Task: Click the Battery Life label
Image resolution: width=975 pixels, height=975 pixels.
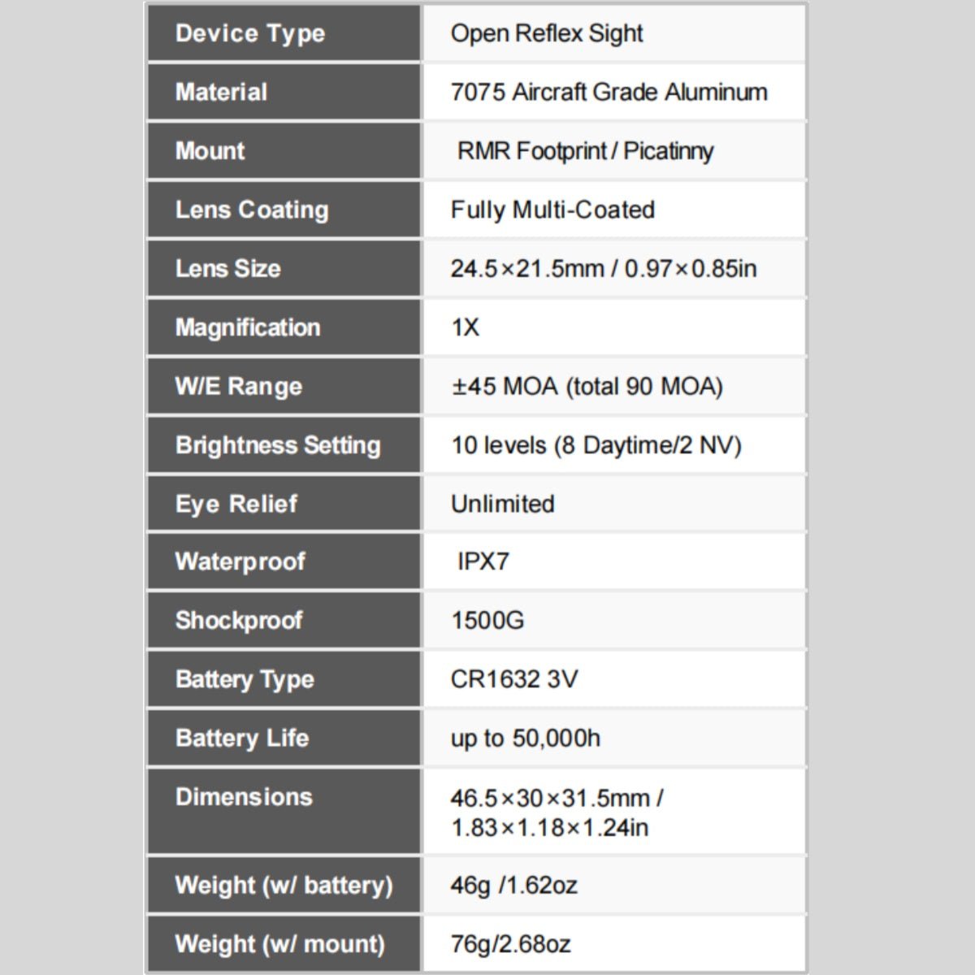Action: coord(242,738)
